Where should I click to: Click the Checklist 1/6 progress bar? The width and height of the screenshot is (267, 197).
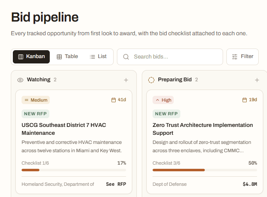74,170
